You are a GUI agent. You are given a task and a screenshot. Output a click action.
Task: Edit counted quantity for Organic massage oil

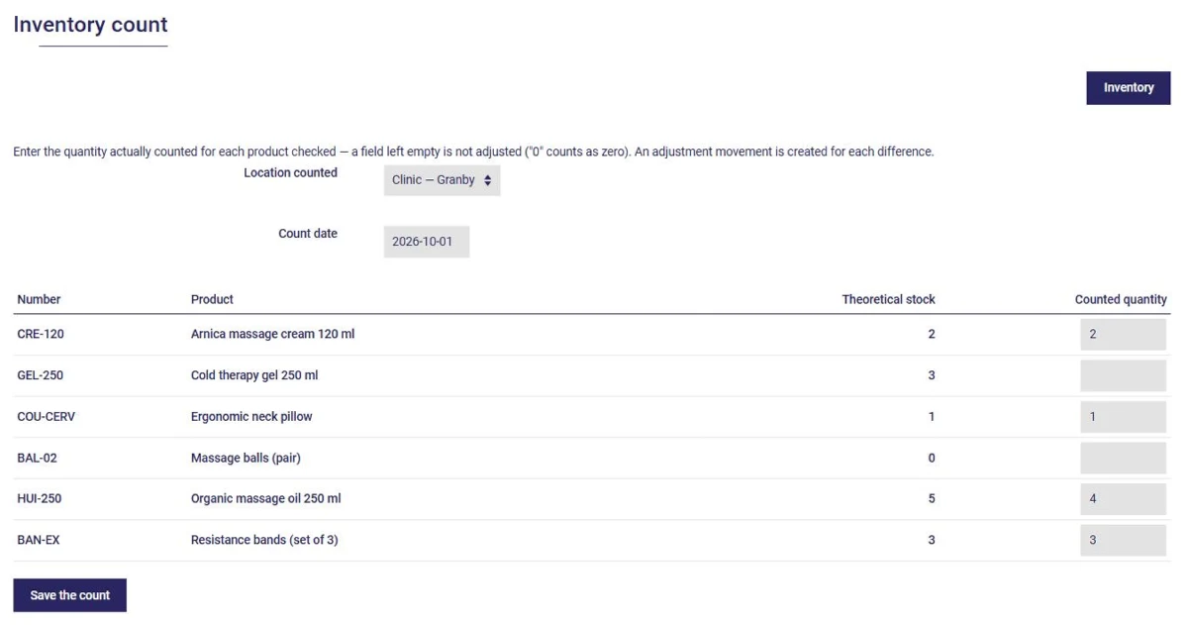coord(1123,499)
